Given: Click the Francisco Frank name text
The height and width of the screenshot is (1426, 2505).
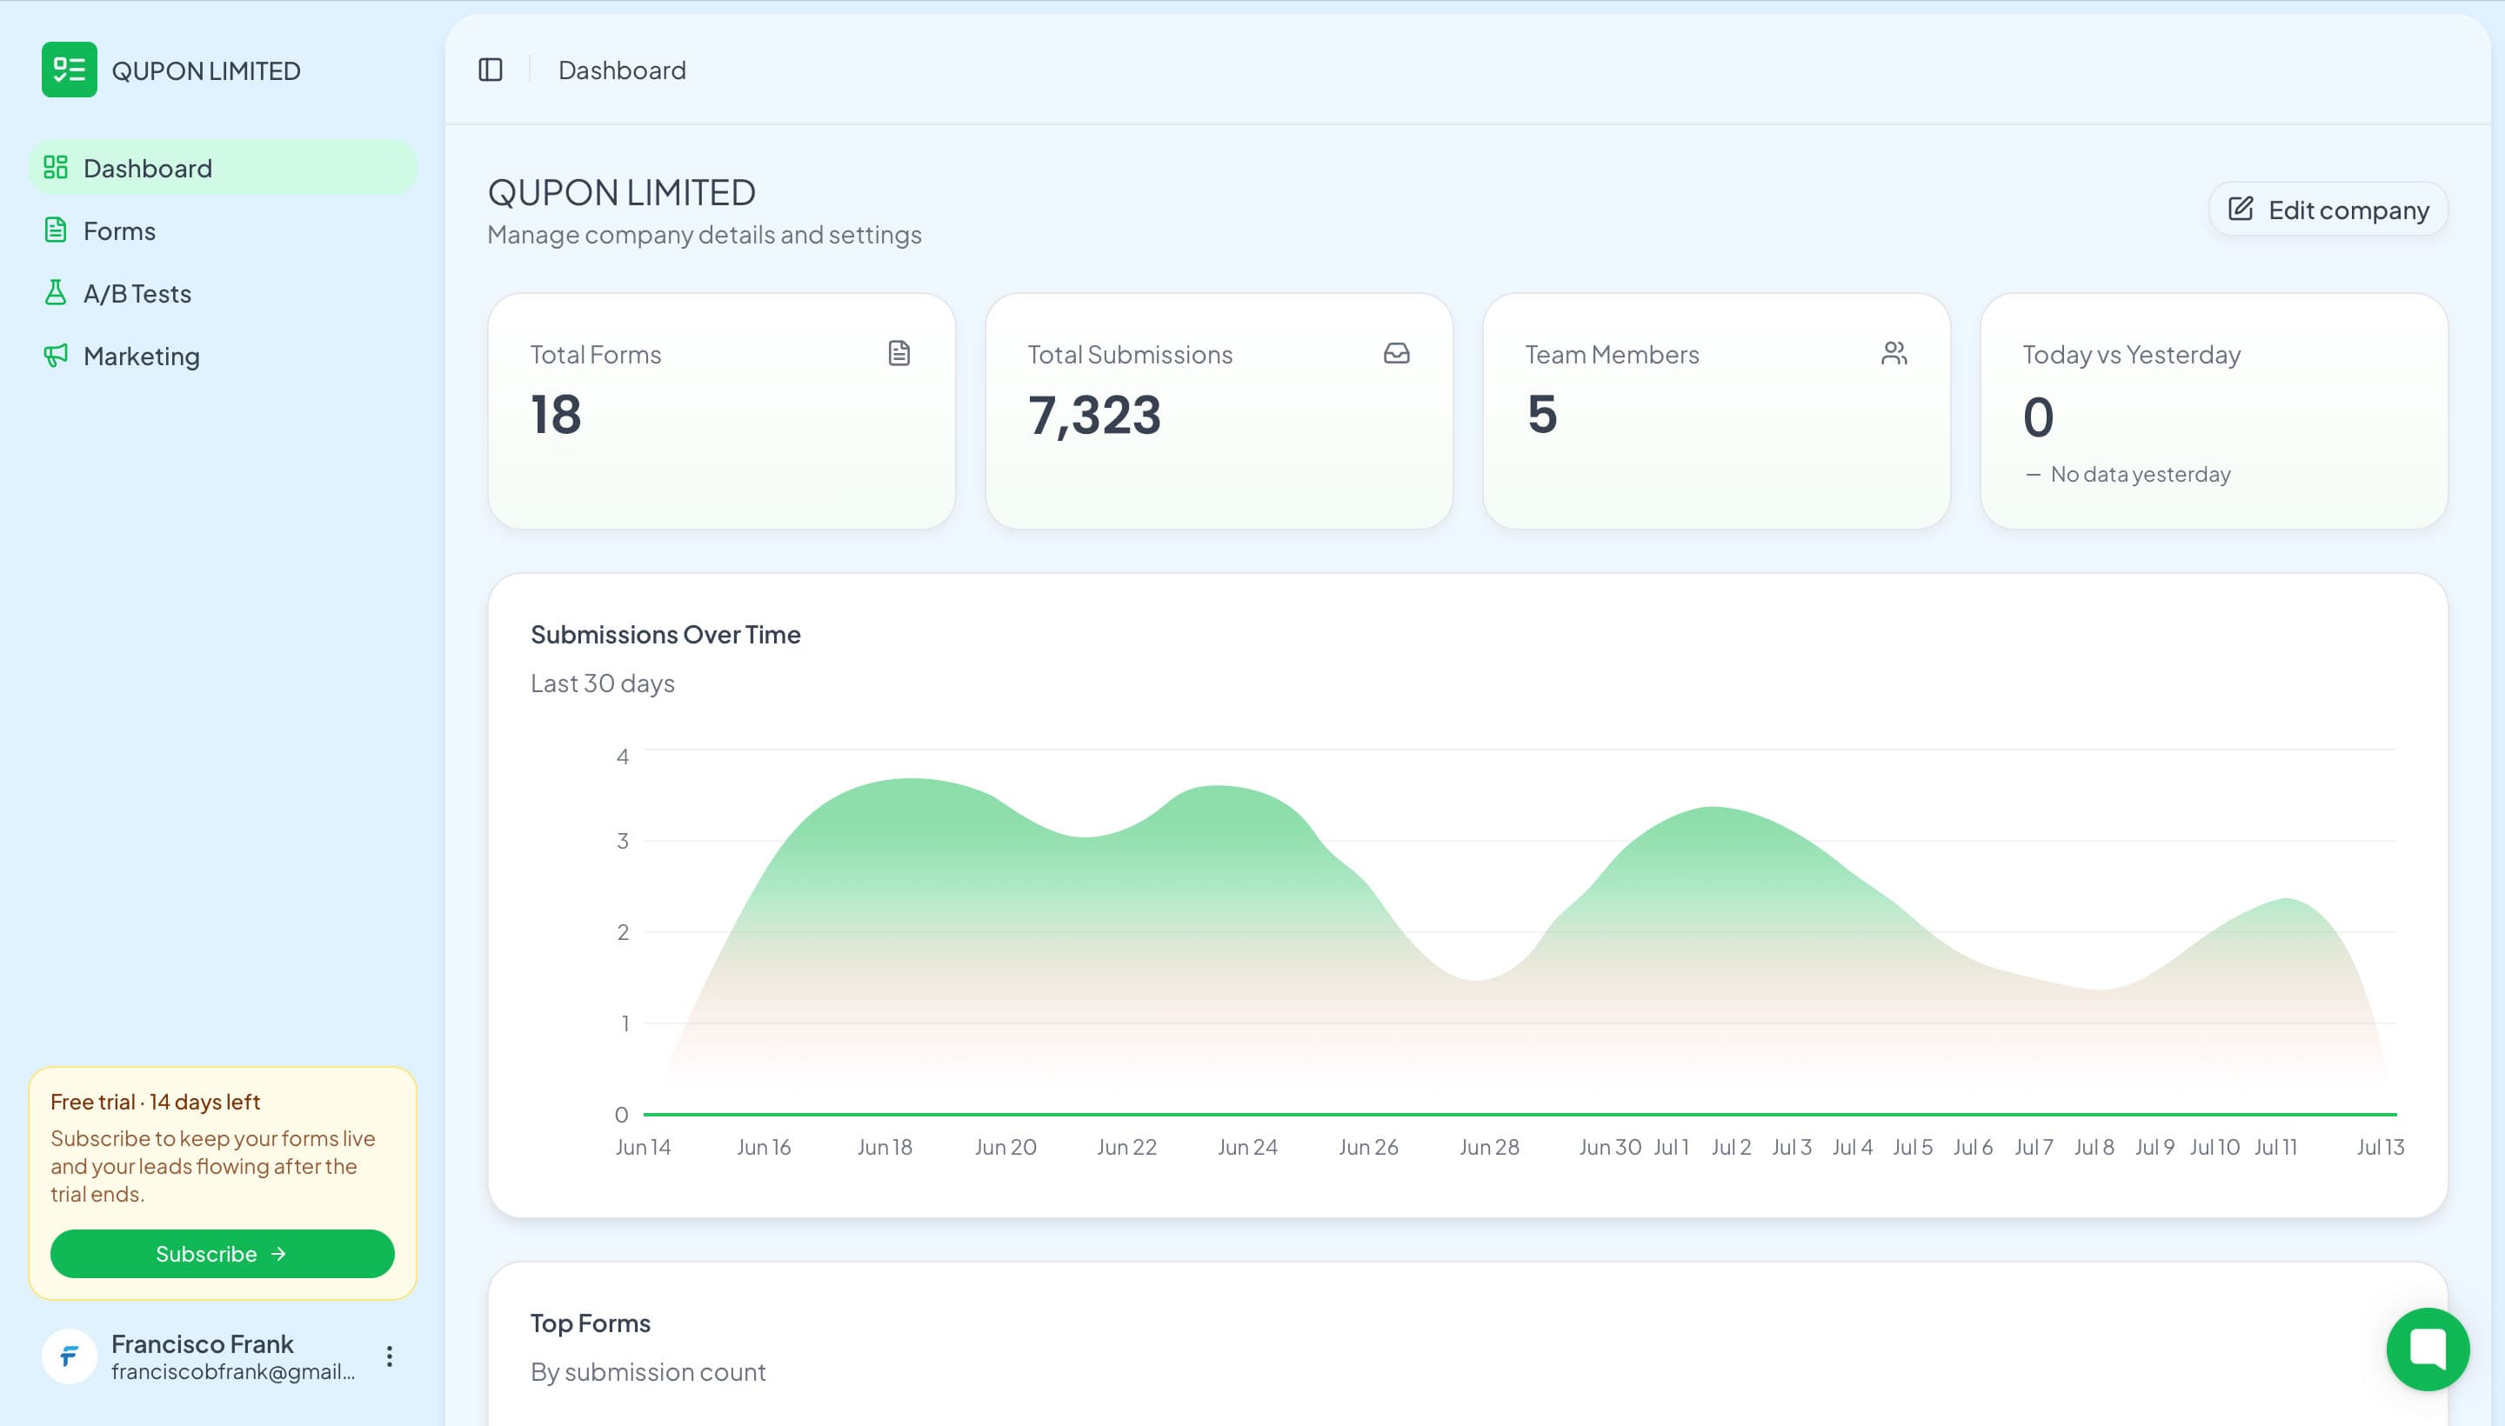Looking at the screenshot, I should pos(202,1343).
